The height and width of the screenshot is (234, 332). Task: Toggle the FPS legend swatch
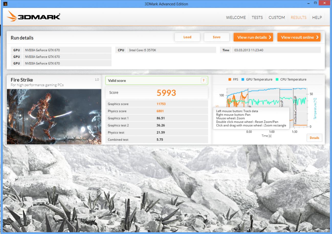pos(230,80)
